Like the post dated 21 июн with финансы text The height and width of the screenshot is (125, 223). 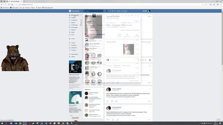pos(108,101)
